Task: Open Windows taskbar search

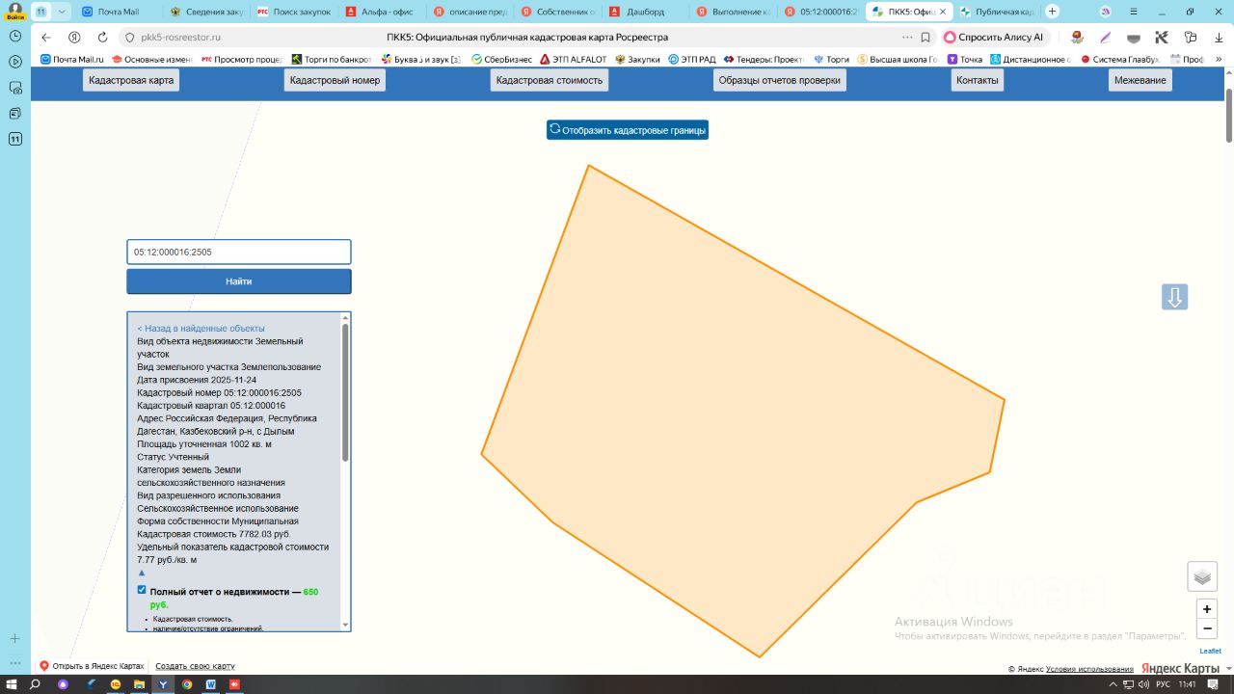Action: pyautogui.click(x=36, y=684)
